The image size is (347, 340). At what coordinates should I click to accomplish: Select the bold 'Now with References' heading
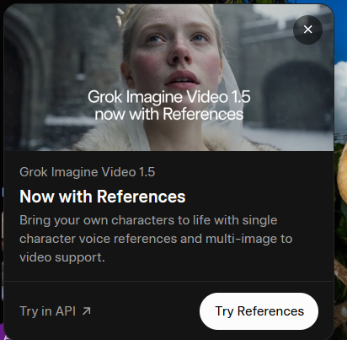tap(103, 197)
